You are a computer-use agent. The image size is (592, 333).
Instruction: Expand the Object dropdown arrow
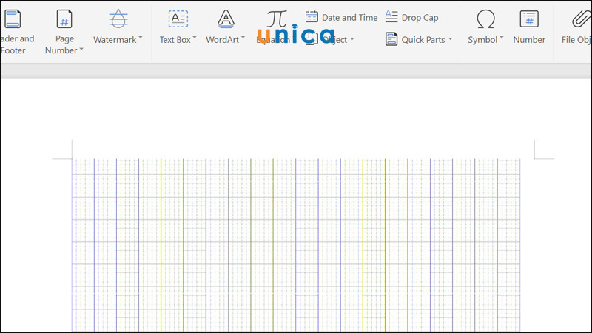click(x=352, y=39)
